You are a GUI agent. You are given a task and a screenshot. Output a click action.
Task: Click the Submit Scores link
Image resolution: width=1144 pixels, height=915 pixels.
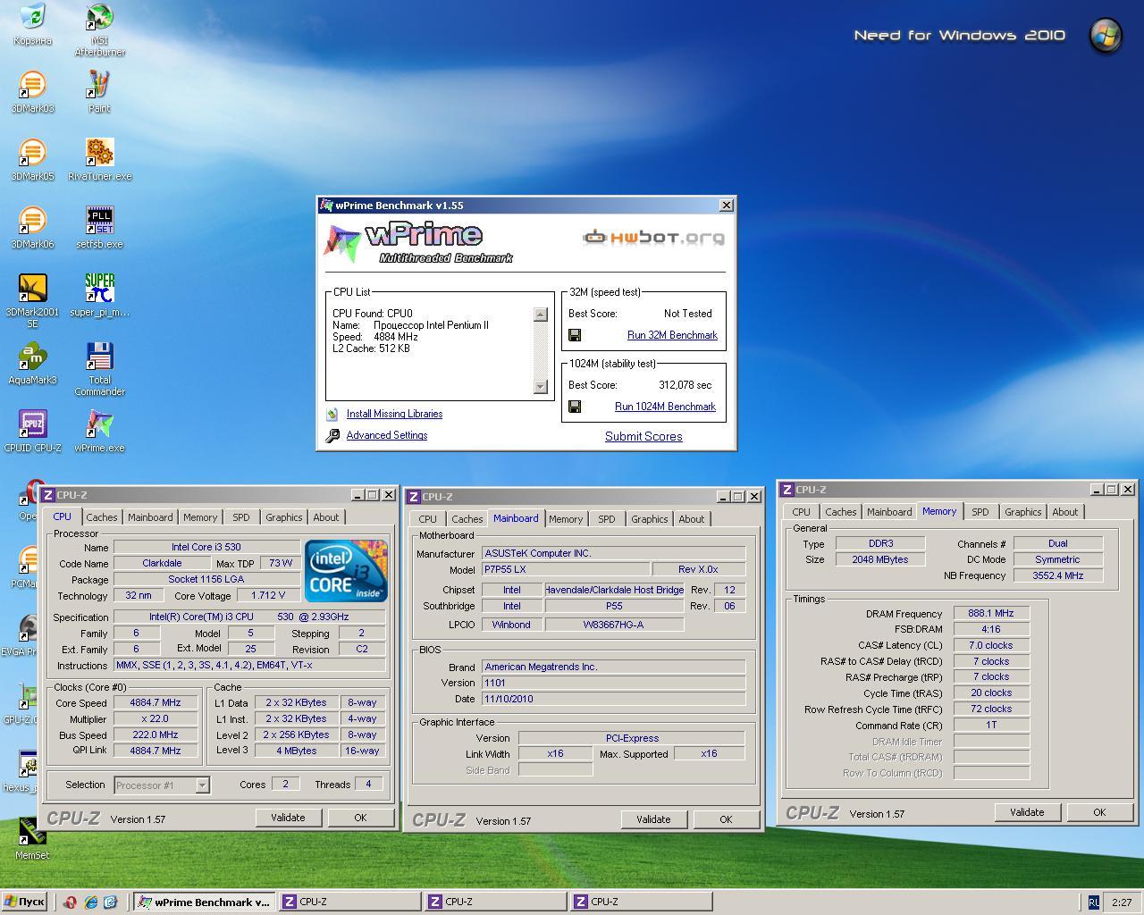tap(643, 436)
